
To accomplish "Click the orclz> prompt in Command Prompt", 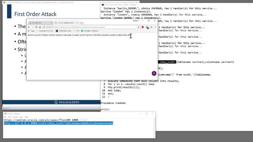I will (105, 109).
